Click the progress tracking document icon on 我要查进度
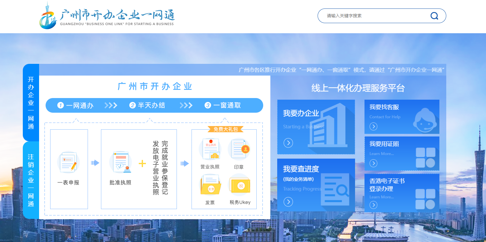The height and width of the screenshot is (242, 486). pyautogui.click(x=336, y=189)
